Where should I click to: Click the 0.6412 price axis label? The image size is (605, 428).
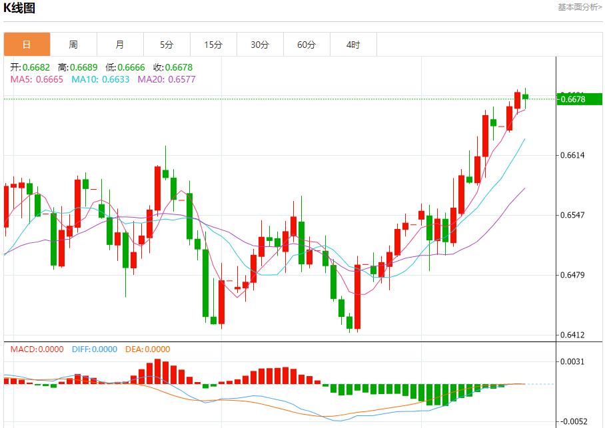point(572,335)
